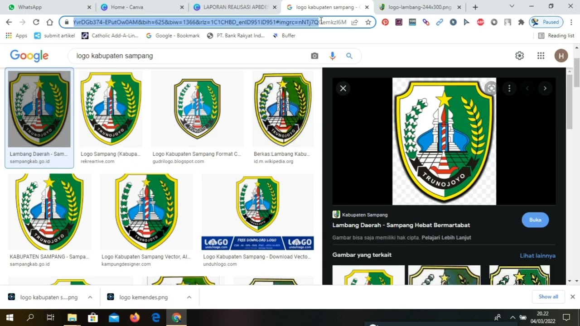Open the Google - Bookmark shortcut
Screen dimensions: 580x326
point(173,35)
